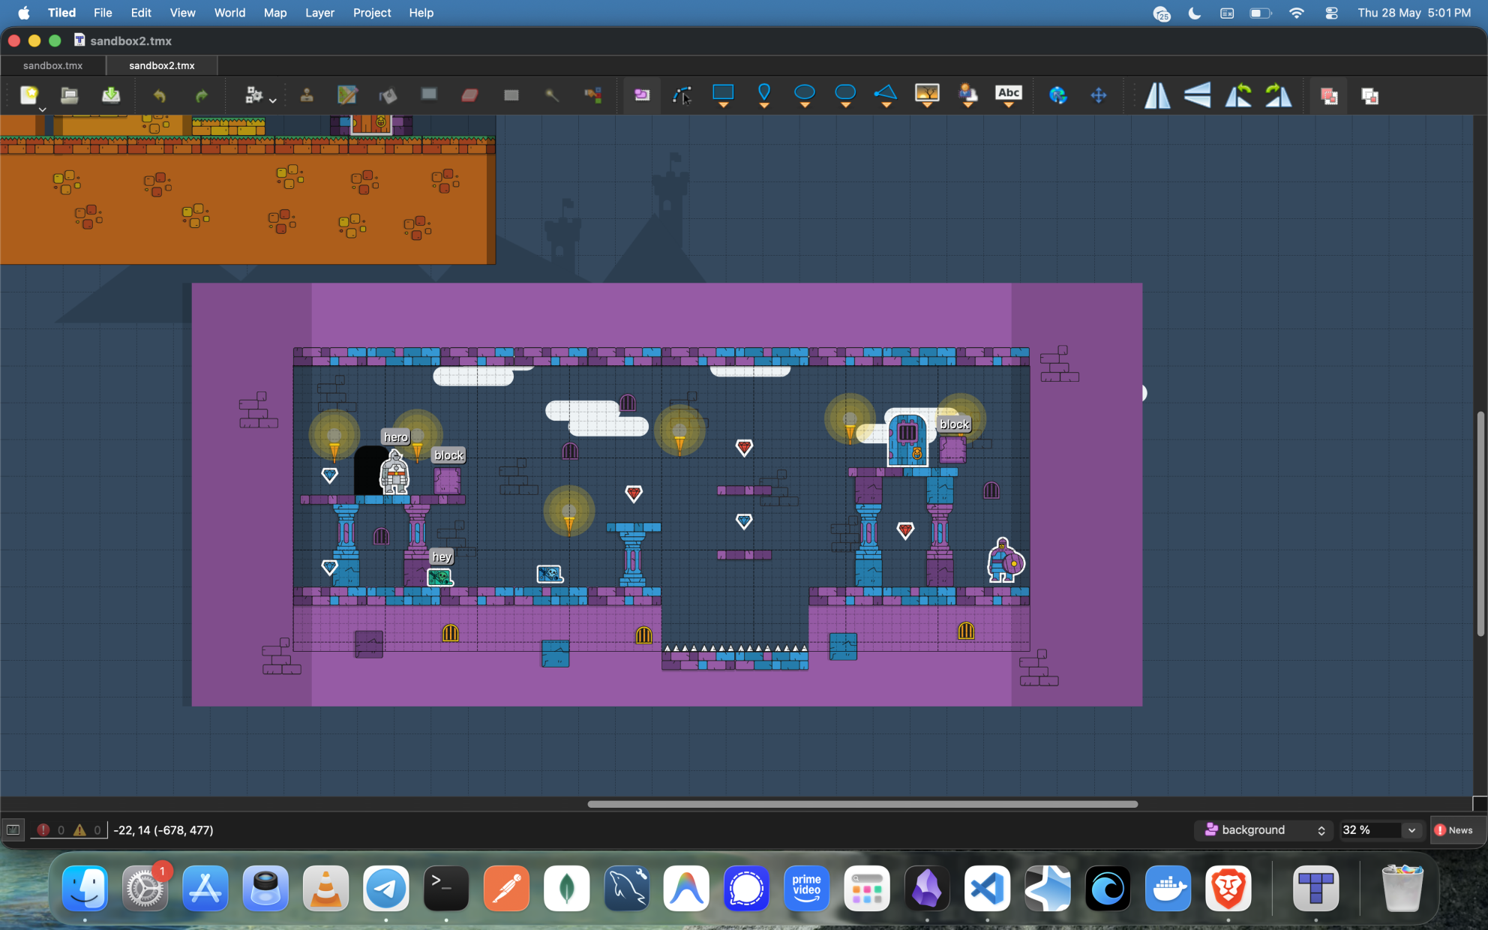Toggle the console button in status bar
Screen dimensions: 1488x930
click(x=13, y=829)
